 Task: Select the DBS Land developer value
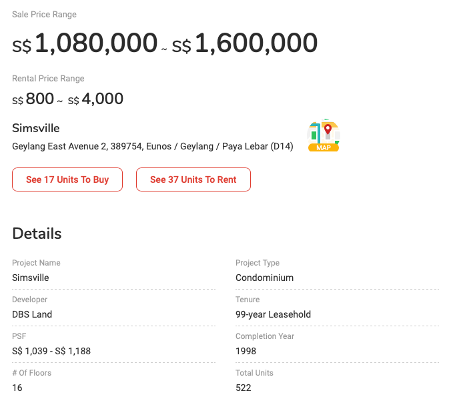point(32,314)
